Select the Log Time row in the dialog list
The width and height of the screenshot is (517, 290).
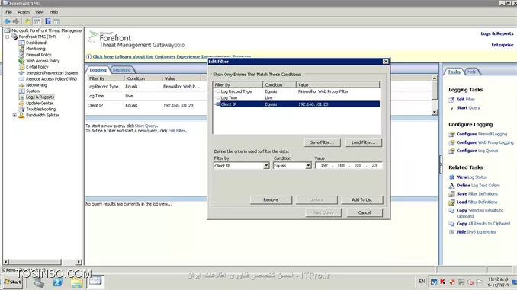[x=297, y=97]
